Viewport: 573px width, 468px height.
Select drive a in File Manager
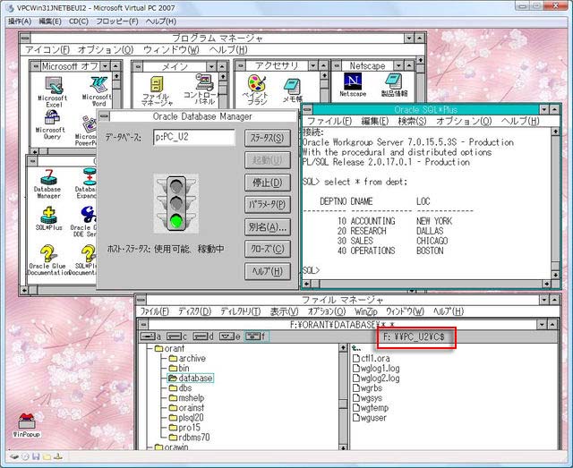click(x=151, y=336)
